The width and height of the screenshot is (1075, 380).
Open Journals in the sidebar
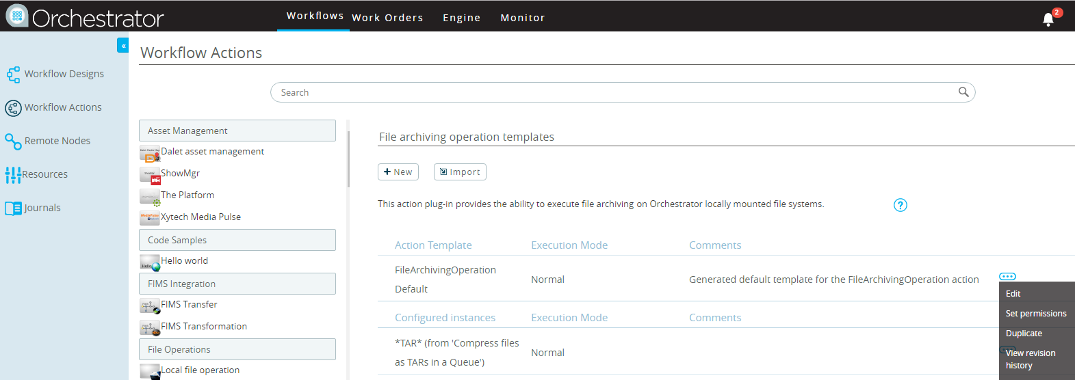42,208
